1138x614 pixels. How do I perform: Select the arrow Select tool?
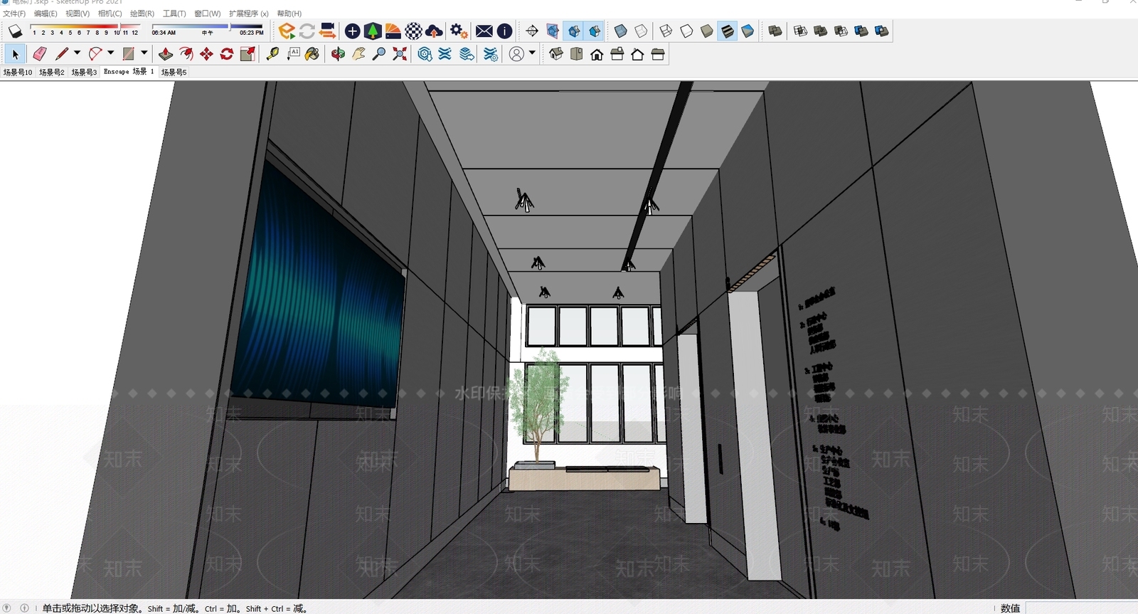coord(15,54)
